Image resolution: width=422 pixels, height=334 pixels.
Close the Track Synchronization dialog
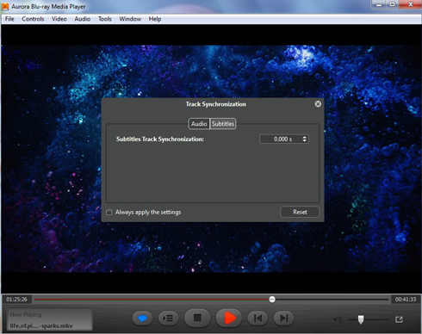click(x=318, y=104)
